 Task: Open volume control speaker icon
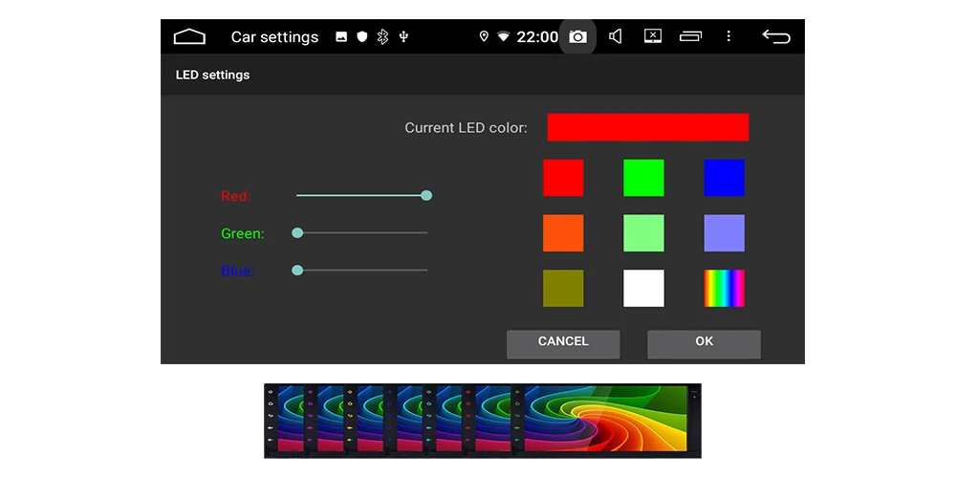[x=615, y=36]
